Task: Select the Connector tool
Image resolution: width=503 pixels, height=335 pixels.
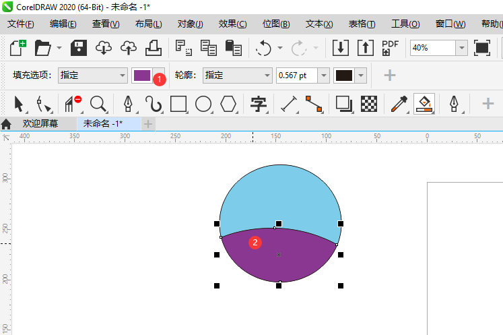Action: pos(314,104)
